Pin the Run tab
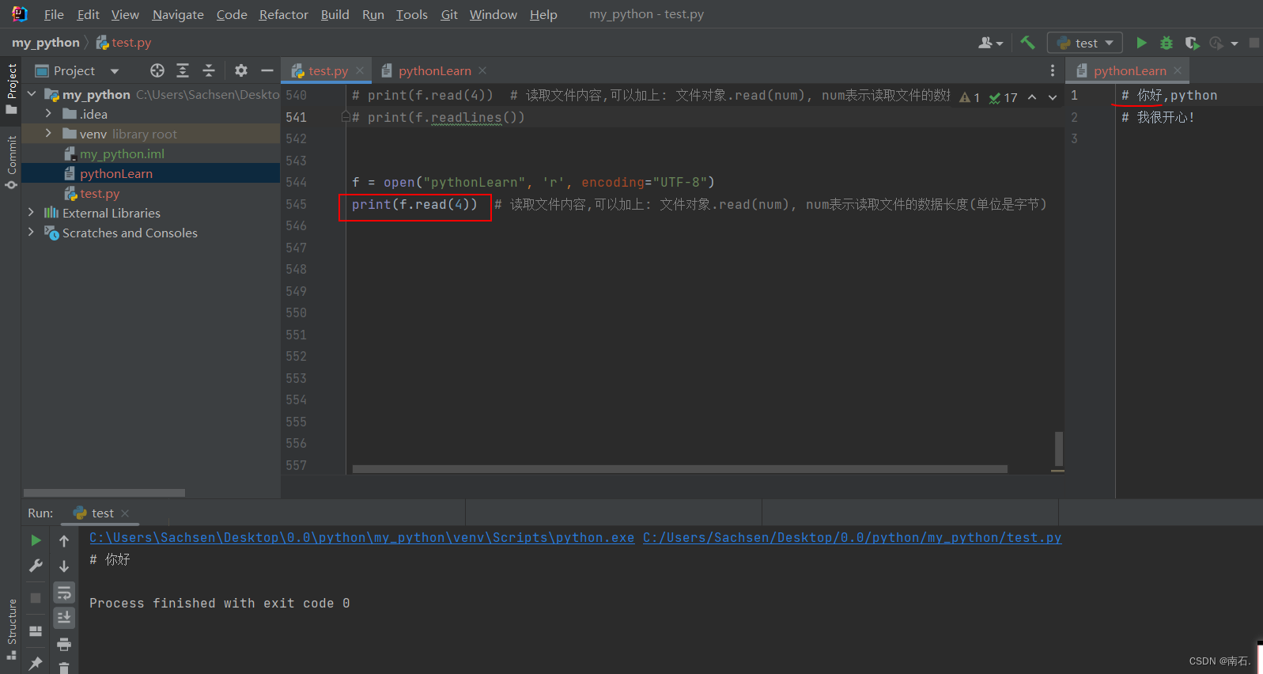Screen dimensions: 1263x674 pos(36,664)
